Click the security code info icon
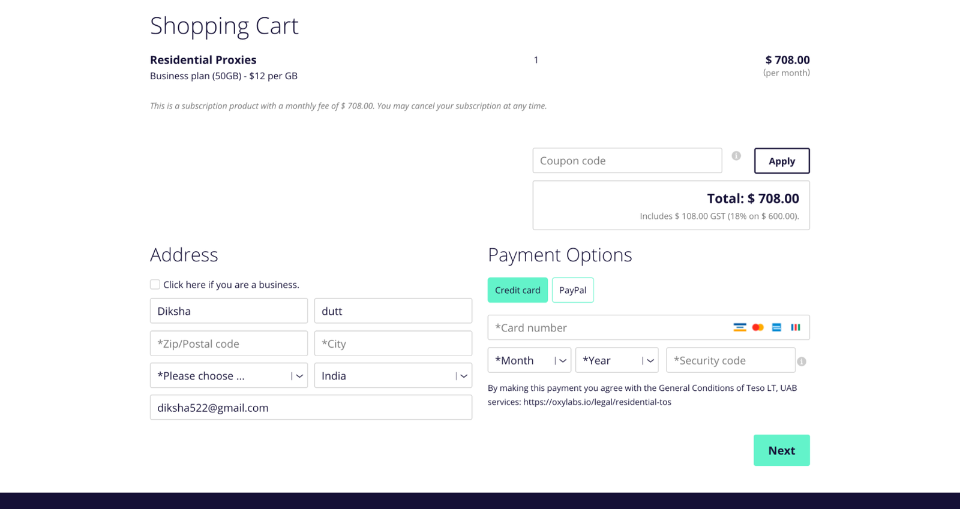 [802, 362]
